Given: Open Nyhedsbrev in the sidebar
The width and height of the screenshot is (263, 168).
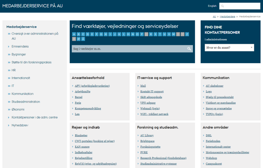Looking at the screenshot, I should click(20, 125).
